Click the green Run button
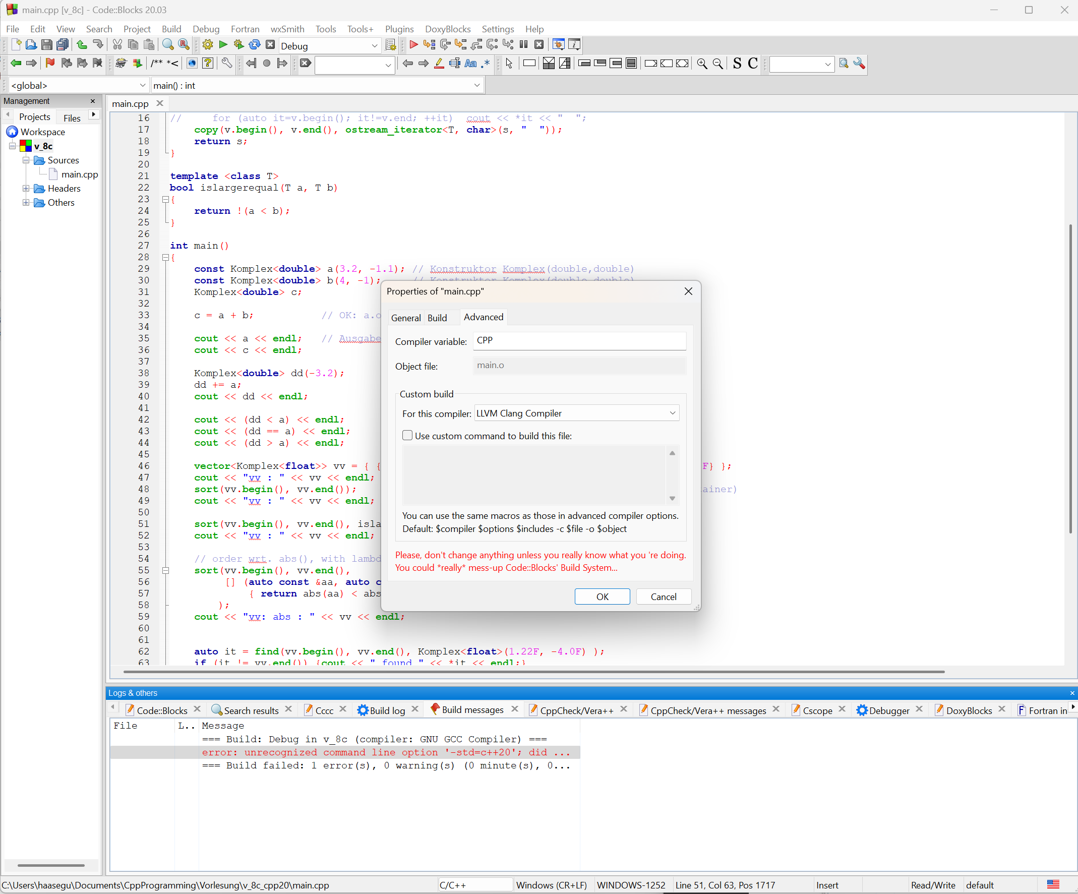This screenshot has height=894, width=1078. coord(223,45)
